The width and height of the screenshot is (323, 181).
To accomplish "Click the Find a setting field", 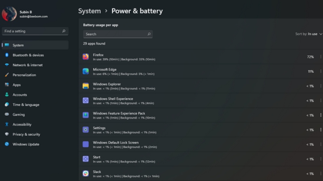I will [35, 31].
